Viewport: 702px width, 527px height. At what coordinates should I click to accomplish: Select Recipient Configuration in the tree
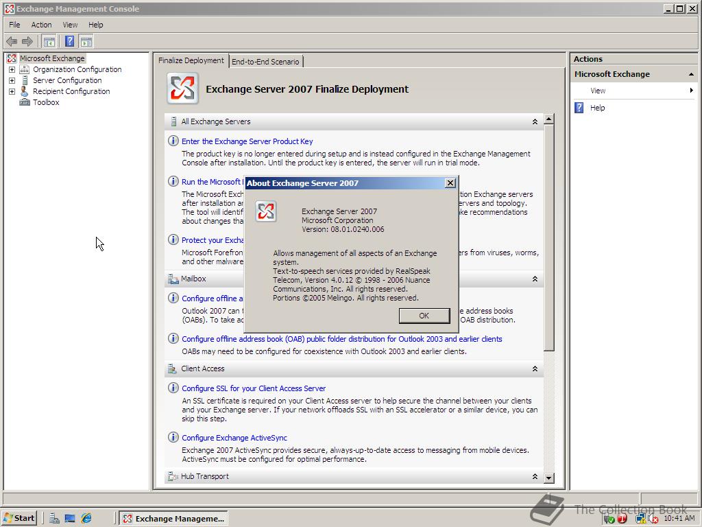71,91
